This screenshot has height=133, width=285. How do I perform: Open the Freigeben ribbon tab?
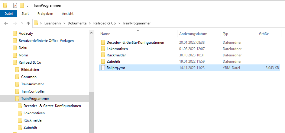45,14
